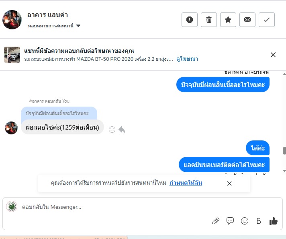Click the กำหนดให้ฉัน assign-to-me link
The image size is (286, 239).
click(x=186, y=183)
